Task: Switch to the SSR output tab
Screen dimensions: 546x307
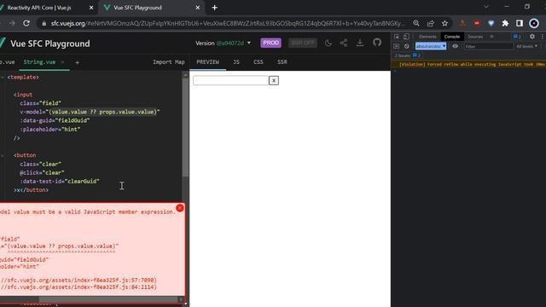Action: point(282,62)
